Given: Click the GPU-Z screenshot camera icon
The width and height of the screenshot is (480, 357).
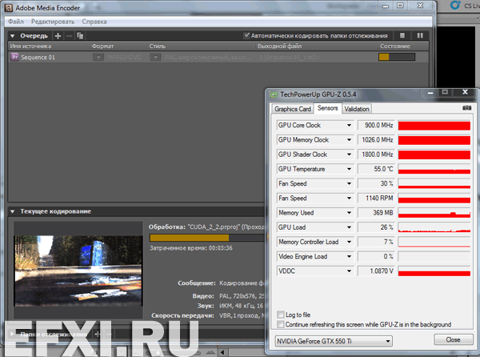Looking at the screenshot, I should click(x=466, y=108).
